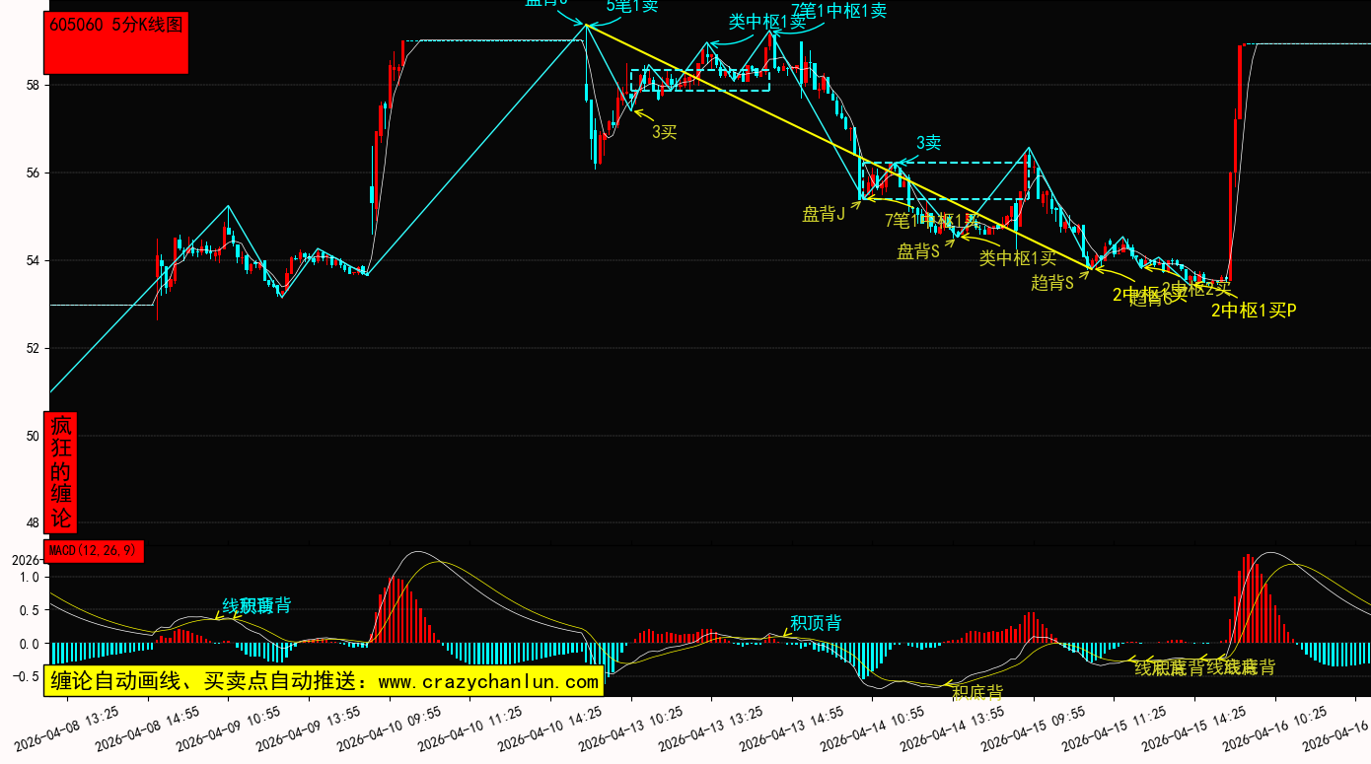Click the 积底背 MACD divergence label

977,692
